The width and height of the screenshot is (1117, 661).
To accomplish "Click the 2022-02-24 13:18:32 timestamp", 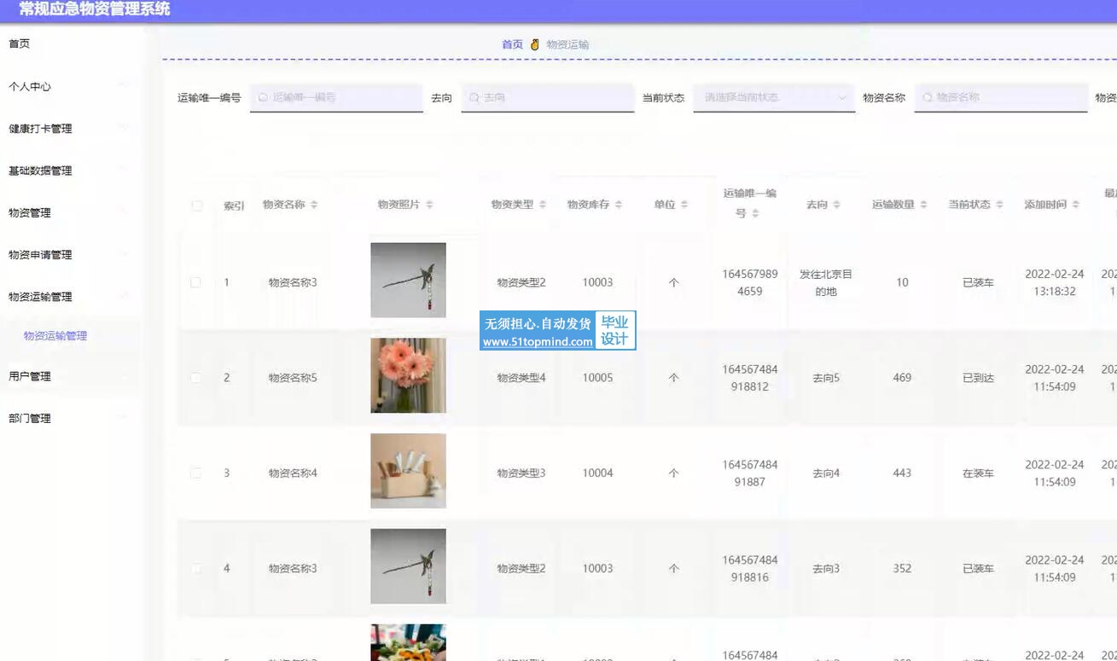I will click(1054, 282).
